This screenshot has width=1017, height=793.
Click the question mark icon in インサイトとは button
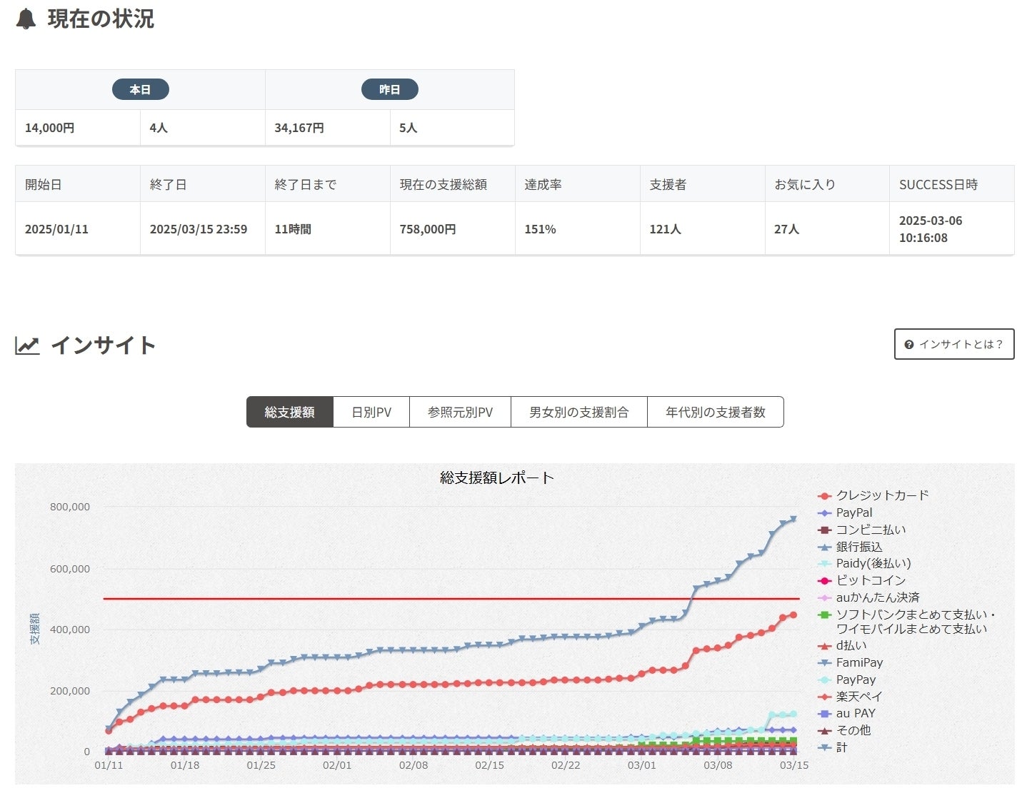click(909, 345)
